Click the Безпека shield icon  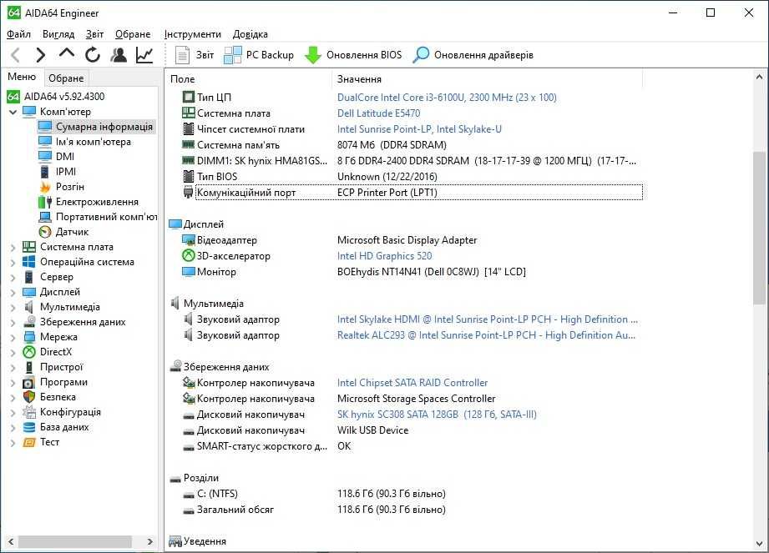[29, 397]
